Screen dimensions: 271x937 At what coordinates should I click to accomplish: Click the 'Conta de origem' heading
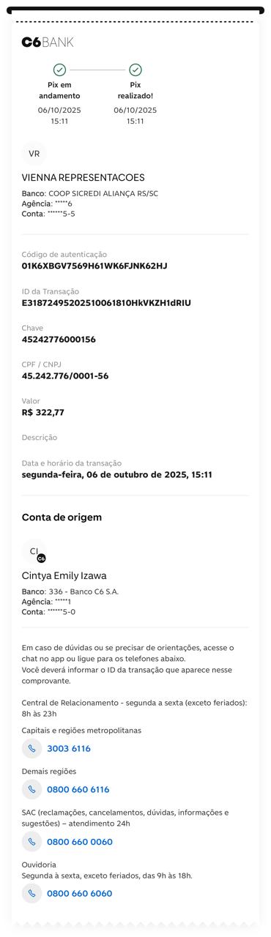(62, 518)
